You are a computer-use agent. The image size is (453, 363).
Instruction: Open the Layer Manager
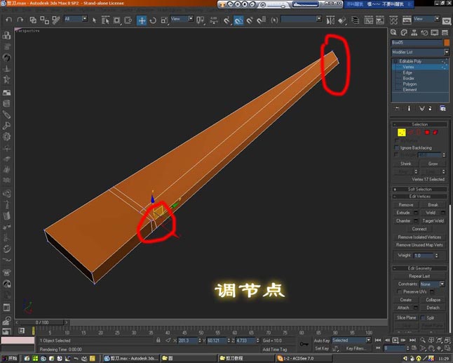click(x=355, y=20)
